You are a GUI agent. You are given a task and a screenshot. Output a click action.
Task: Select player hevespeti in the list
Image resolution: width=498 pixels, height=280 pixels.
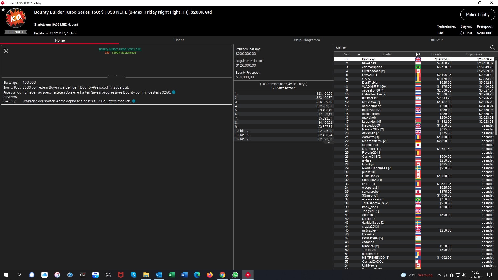(x=369, y=63)
